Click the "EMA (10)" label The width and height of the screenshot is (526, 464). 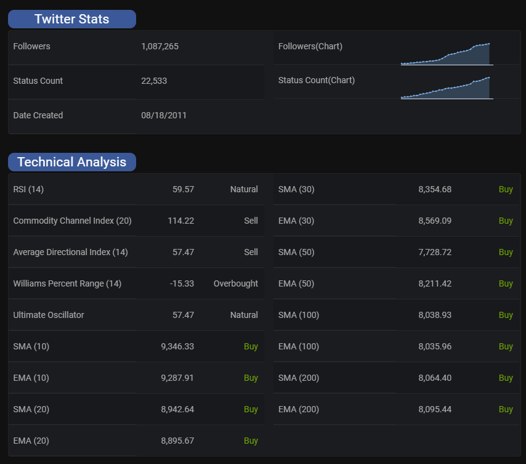click(31, 378)
